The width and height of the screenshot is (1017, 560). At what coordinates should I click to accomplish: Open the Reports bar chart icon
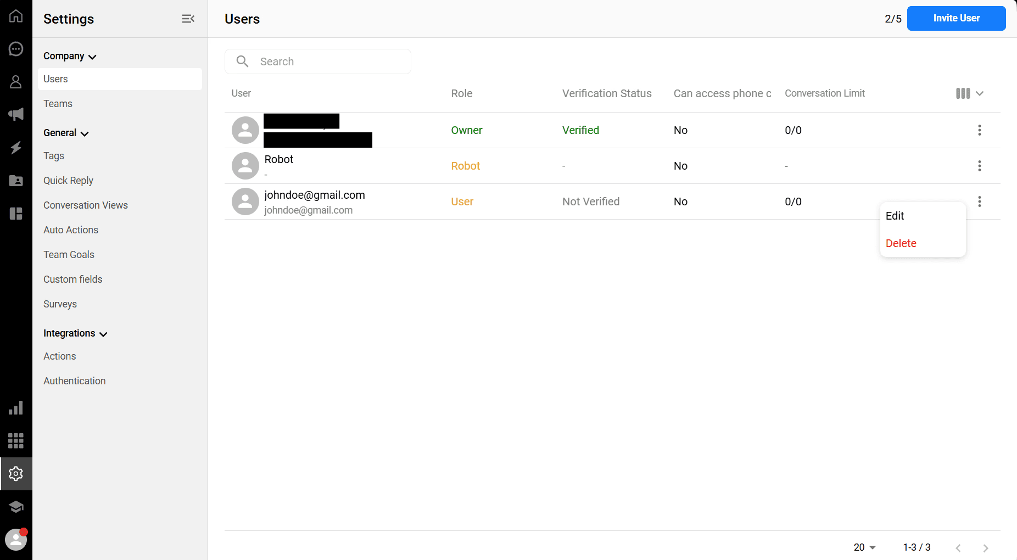click(16, 408)
